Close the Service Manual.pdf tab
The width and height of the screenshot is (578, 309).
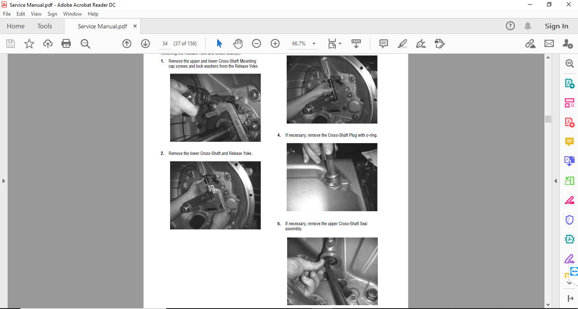point(135,26)
